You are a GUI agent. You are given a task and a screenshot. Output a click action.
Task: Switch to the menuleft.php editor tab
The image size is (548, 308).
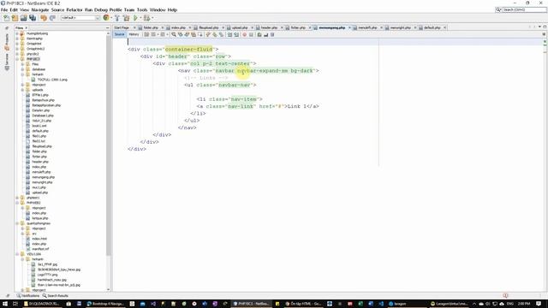click(367, 27)
